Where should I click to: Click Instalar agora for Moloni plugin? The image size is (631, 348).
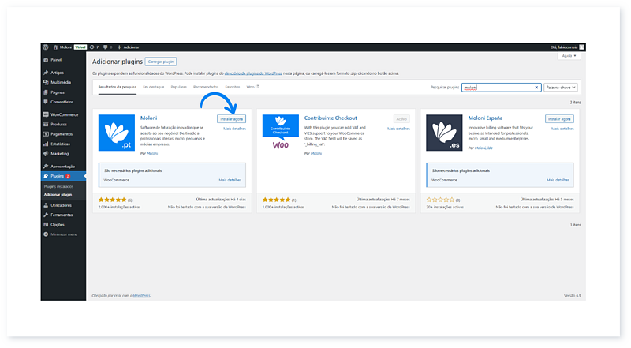(x=232, y=118)
